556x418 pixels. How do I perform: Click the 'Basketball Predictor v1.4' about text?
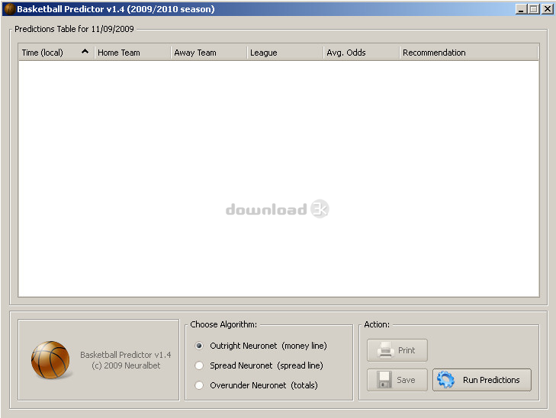[126, 355]
